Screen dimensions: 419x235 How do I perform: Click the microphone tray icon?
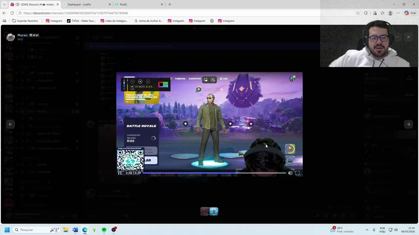(374, 230)
